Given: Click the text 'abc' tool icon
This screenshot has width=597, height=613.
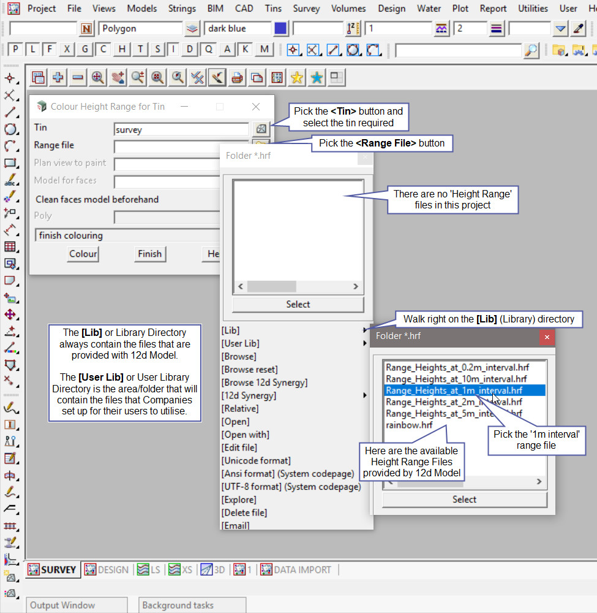Looking at the screenshot, I should click(x=10, y=180).
